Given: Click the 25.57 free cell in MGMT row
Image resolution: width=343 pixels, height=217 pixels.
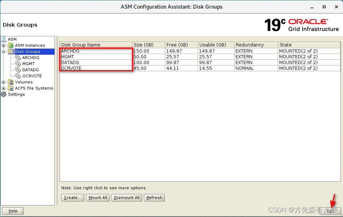Looking at the screenshot, I should click(x=181, y=57).
